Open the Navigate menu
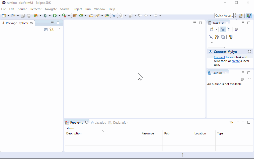This screenshot has width=254, height=159. 51,9
